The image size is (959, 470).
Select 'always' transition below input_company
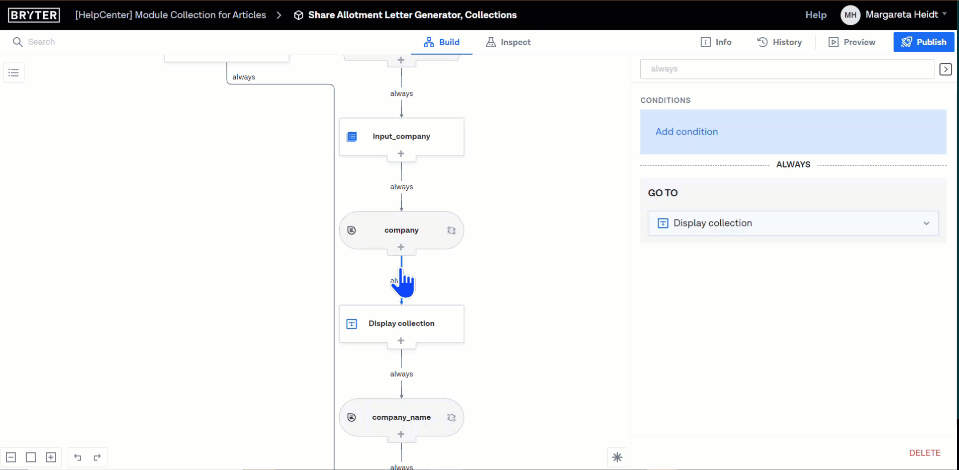[402, 187]
